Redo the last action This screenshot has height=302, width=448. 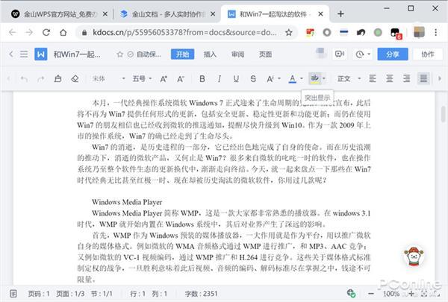(41, 79)
